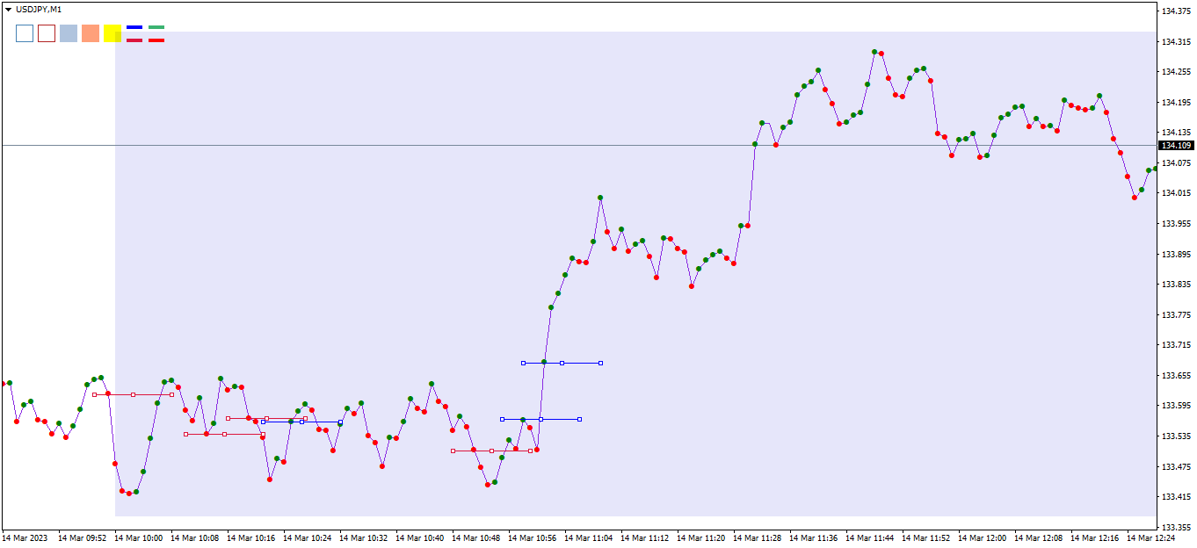Click the "14 Mar 12:24" time label
This screenshot has width=1197, height=548.
(x=1150, y=537)
